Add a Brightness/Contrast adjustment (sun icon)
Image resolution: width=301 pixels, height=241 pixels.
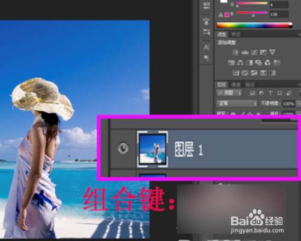[235, 52]
